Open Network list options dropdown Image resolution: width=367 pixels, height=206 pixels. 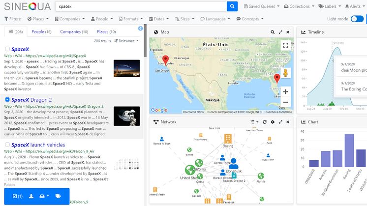point(254,122)
